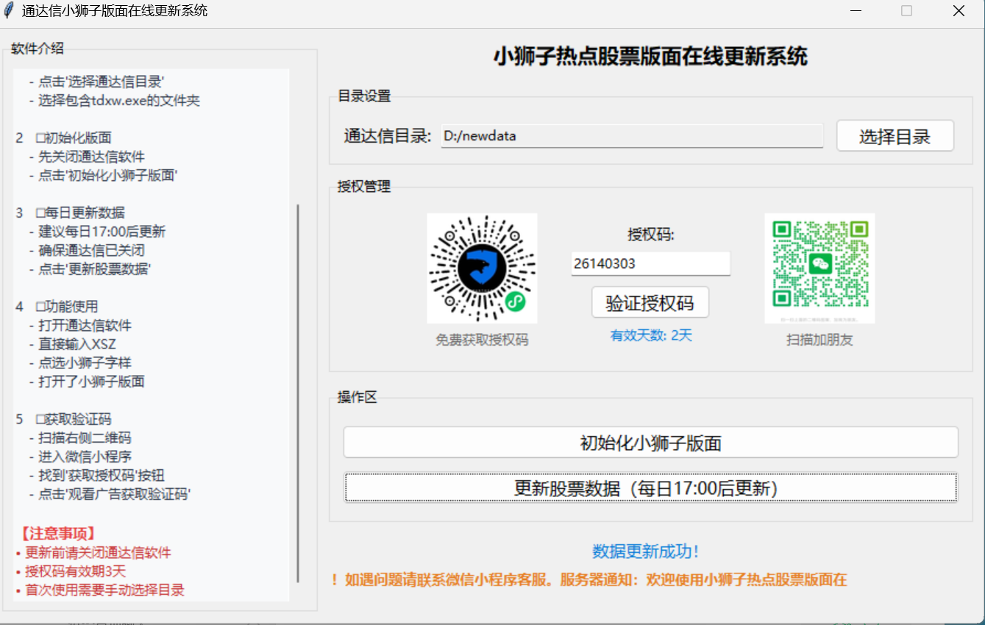The width and height of the screenshot is (985, 625).
Task: Click the 小狮子热点股票版面在线更新系统 heading
Action: (650, 56)
